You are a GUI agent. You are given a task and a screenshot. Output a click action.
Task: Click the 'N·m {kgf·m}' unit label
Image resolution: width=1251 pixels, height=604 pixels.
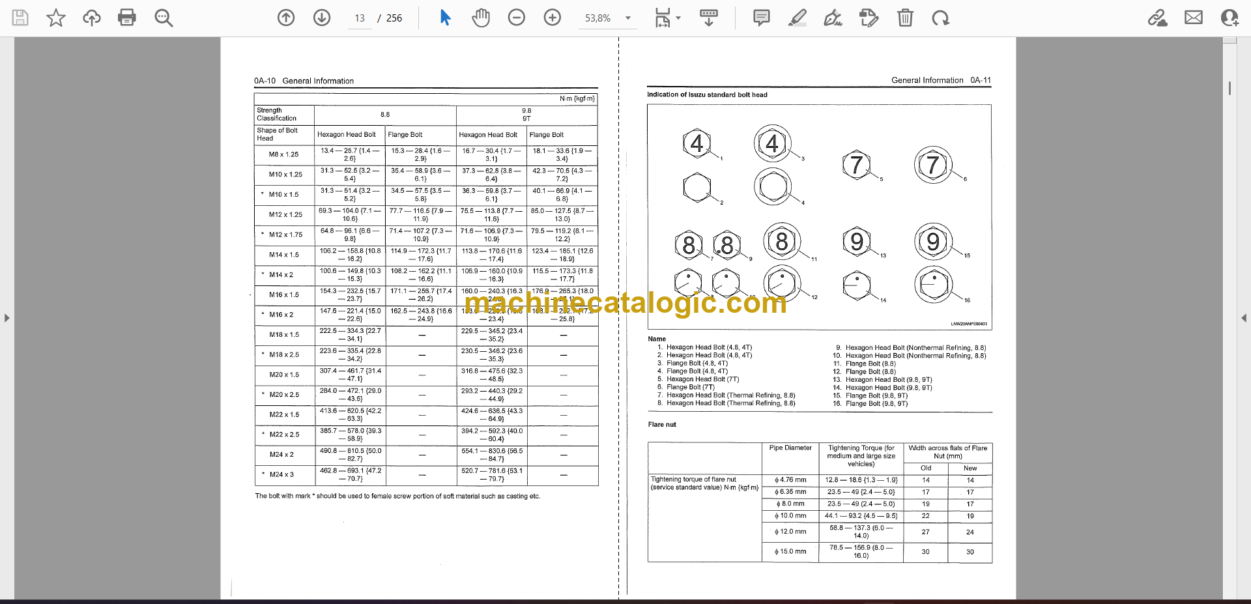pos(577,99)
